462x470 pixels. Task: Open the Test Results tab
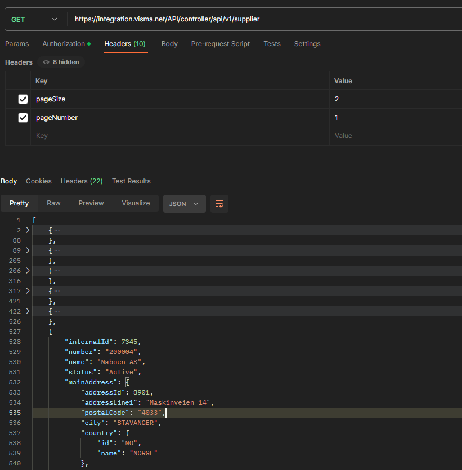coord(131,181)
